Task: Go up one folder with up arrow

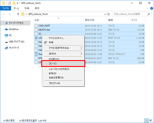Action: (18, 14)
